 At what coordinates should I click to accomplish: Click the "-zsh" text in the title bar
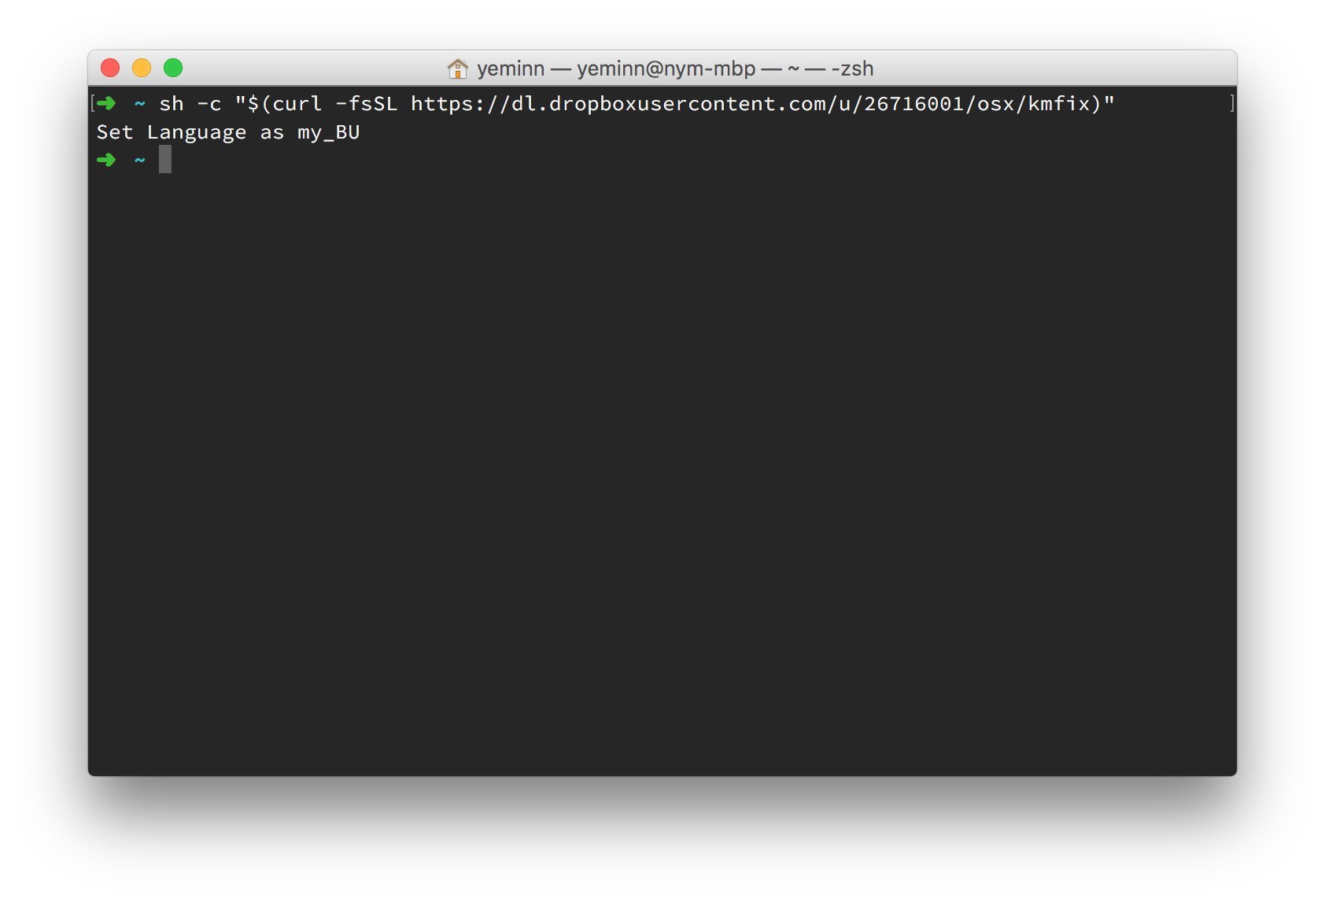click(853, 68)
